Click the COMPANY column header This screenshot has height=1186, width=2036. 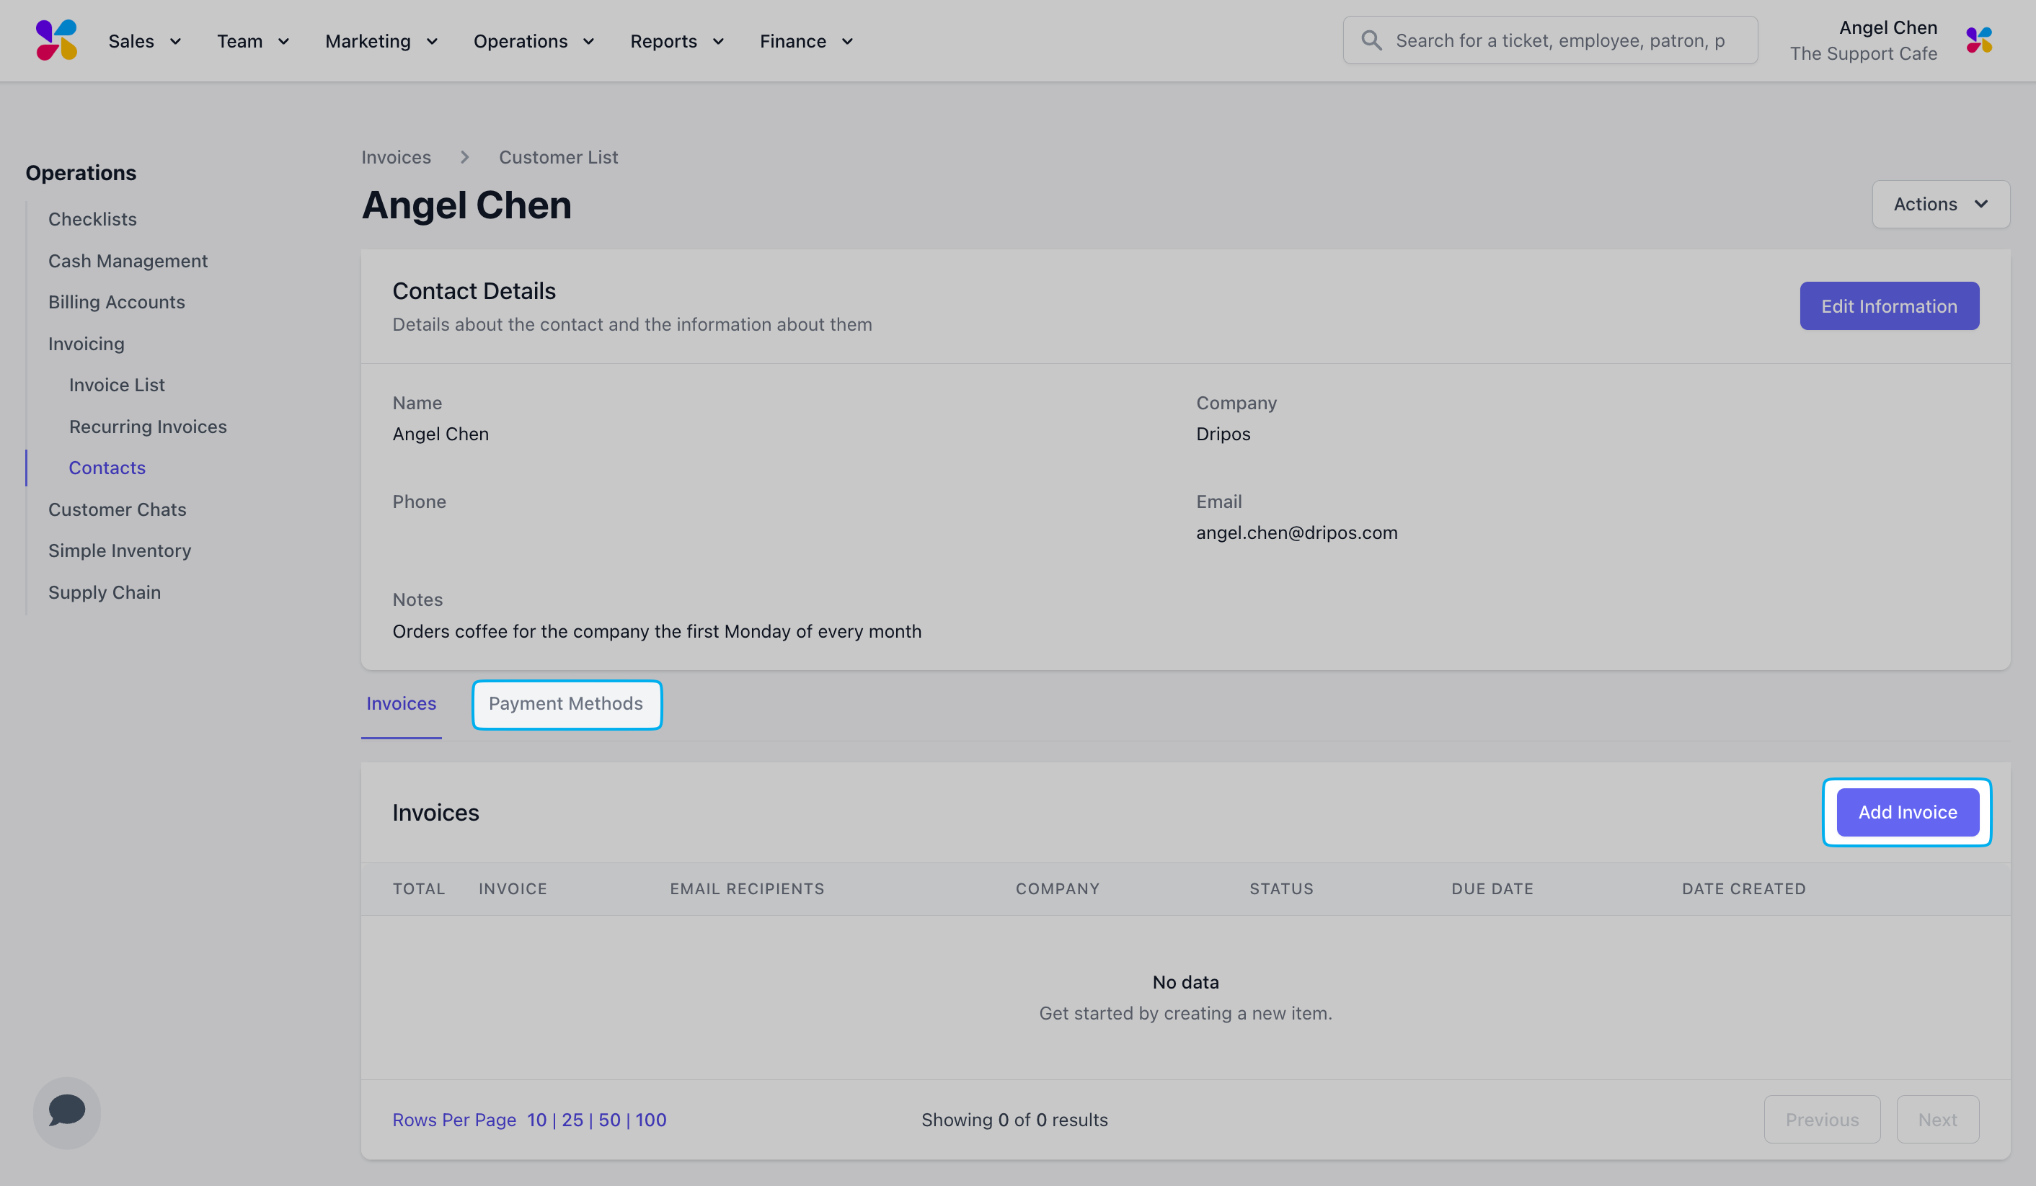1057,889
